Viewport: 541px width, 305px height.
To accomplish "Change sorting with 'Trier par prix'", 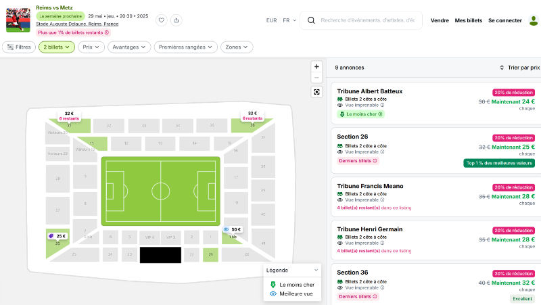I will (x=519, y=68).
